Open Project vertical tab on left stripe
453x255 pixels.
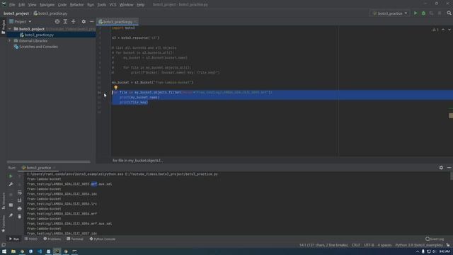click(3, 27)
